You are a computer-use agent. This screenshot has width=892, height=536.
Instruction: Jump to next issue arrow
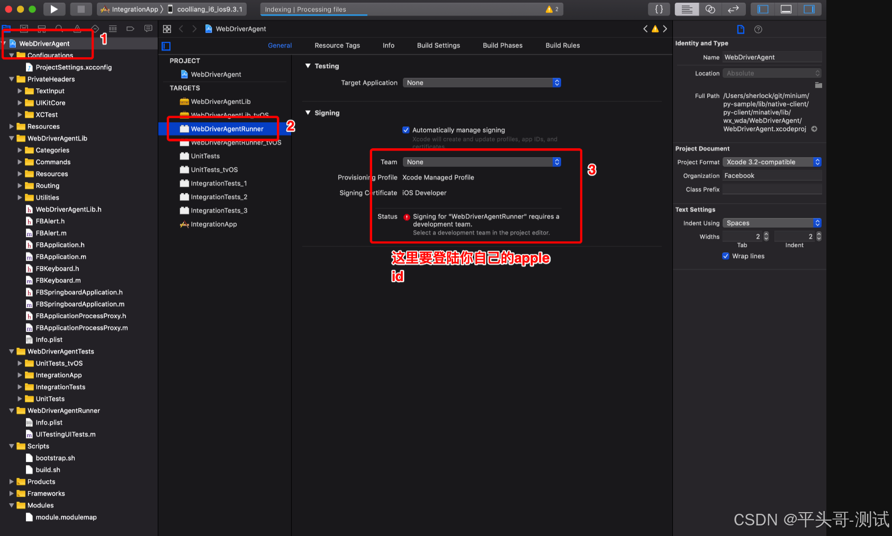[665, 29]
